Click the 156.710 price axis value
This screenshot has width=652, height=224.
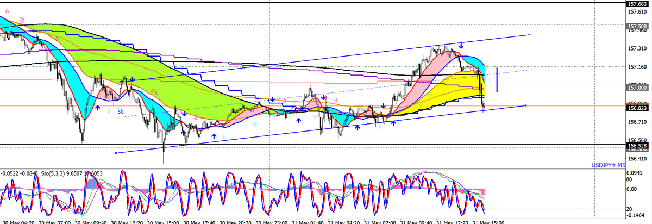click(637, 122)
